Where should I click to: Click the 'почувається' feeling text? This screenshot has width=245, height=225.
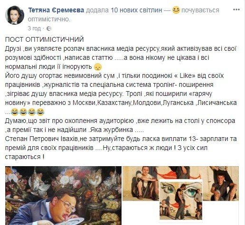200,10
